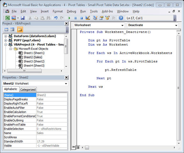Open the Properties Window toolbar icon

click(101, 18)
